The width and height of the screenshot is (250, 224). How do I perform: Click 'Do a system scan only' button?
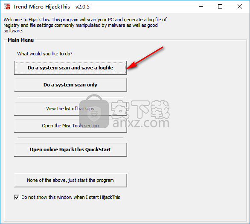click(70, 85)
